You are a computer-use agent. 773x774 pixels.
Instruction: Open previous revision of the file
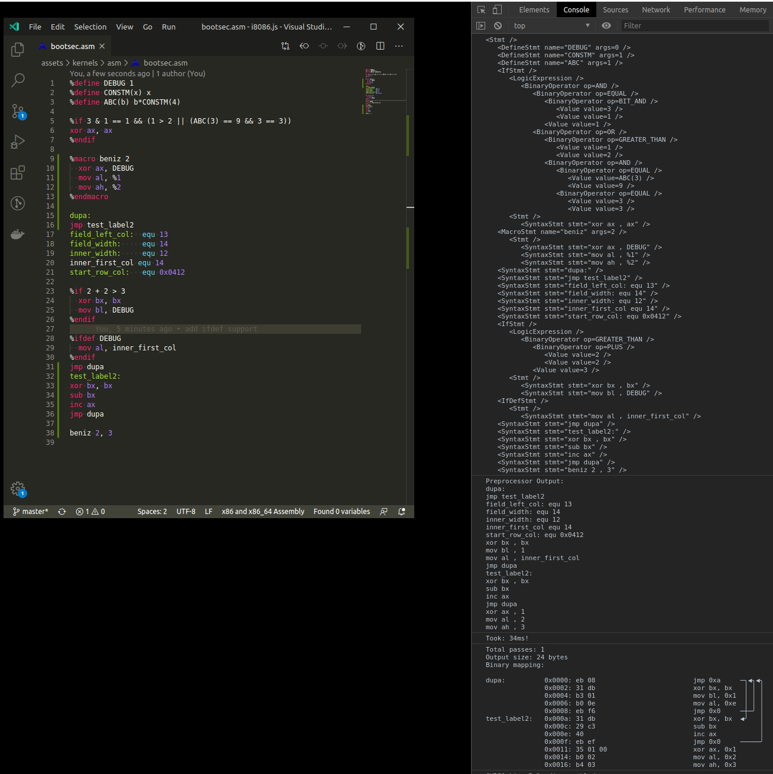point(304,46)
